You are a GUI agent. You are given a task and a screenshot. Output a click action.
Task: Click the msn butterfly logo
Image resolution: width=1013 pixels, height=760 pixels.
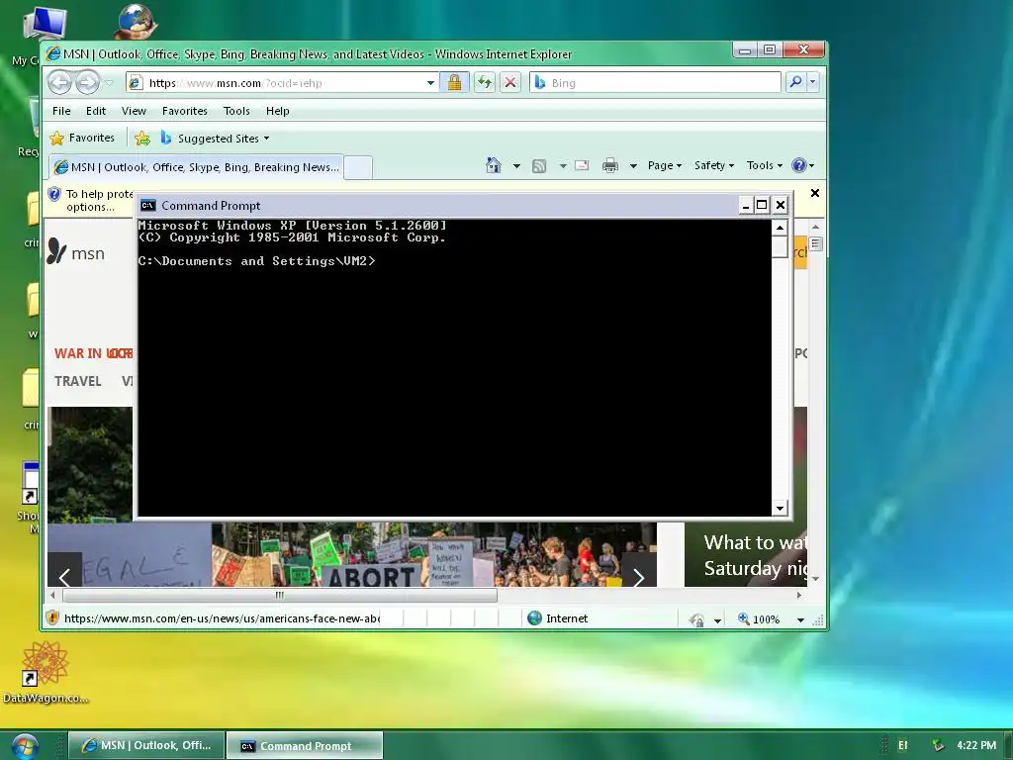(x=75, y=252)
